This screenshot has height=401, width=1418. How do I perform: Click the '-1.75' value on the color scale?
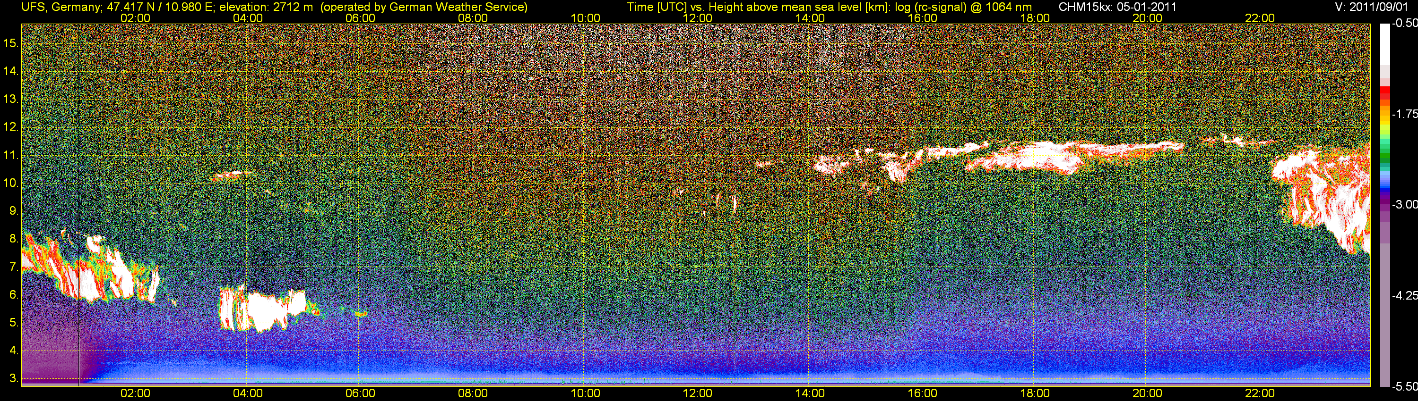click(1404, 114)
